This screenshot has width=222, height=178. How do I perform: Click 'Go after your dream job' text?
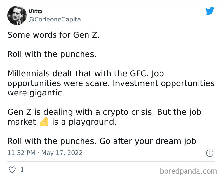tap(147, 141)
